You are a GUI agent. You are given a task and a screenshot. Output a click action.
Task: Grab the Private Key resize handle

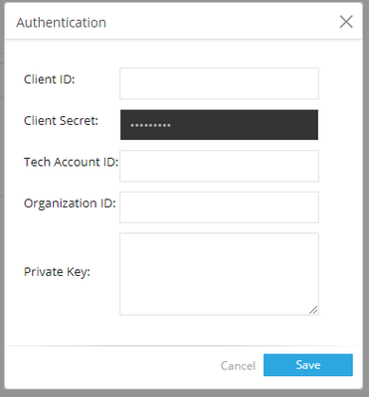click(x=313, y=310)
